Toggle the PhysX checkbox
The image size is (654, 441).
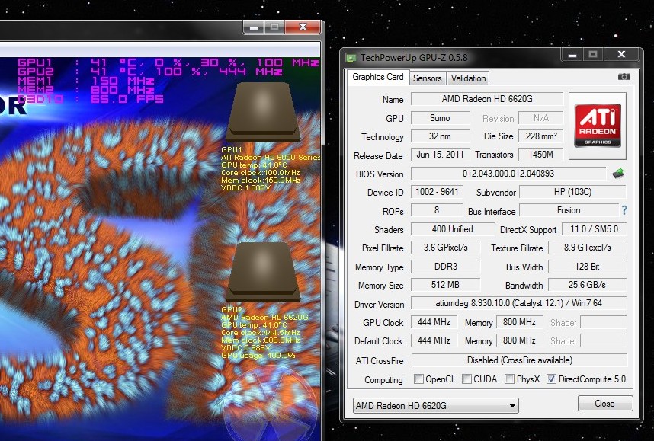[x=509, y=379]
